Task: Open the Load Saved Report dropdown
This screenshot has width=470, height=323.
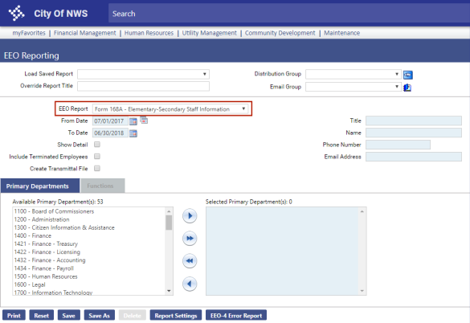Action: 143,74
